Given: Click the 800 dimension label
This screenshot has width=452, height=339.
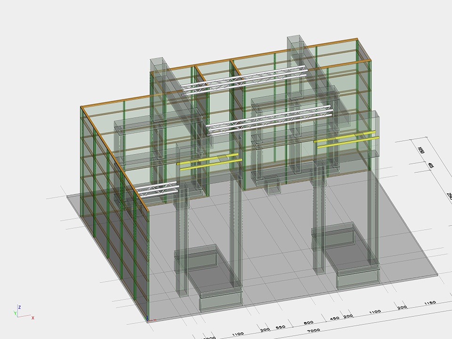Looking at the screenshot, I should click(x=308, y=323).
